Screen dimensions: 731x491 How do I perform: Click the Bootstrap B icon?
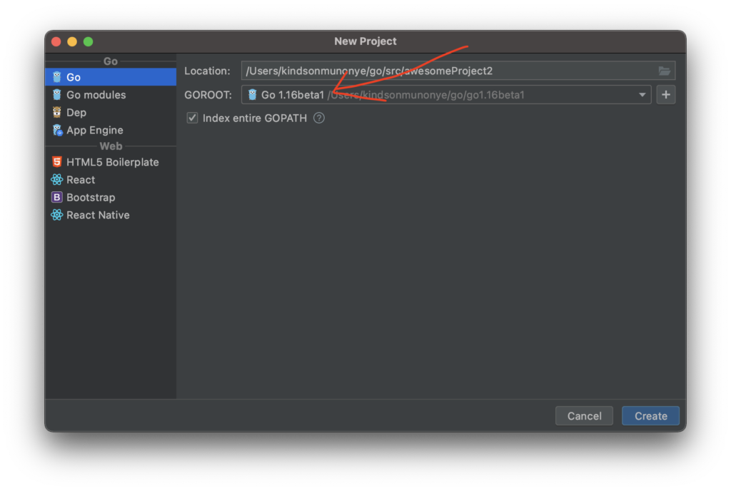(x=57, y=198)
